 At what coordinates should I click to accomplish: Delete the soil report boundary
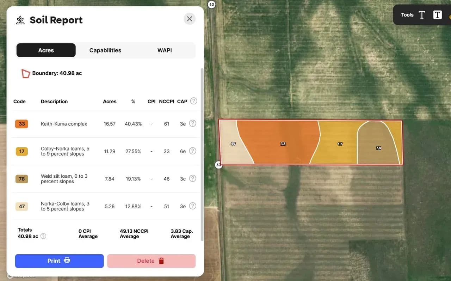[x=151, y=261]
